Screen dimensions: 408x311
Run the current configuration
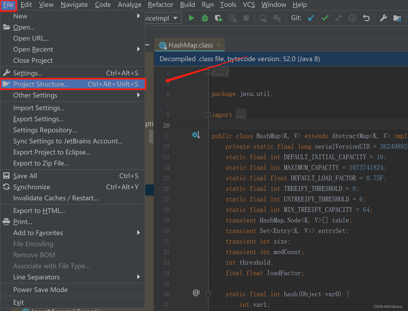click(191, 18)
